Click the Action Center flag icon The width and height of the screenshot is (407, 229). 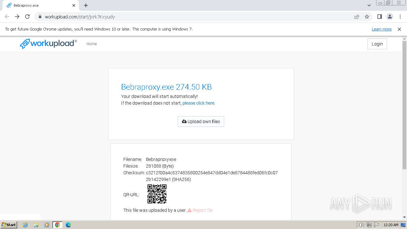pyautogui.click(x=376, y=225)
